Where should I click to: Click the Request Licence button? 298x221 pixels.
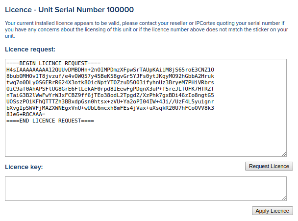[269, 166]
